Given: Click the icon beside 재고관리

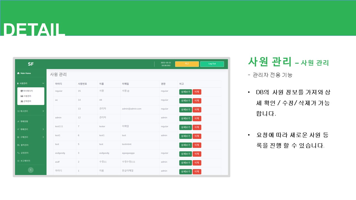Looking at the screenshot, I should 18,111.
